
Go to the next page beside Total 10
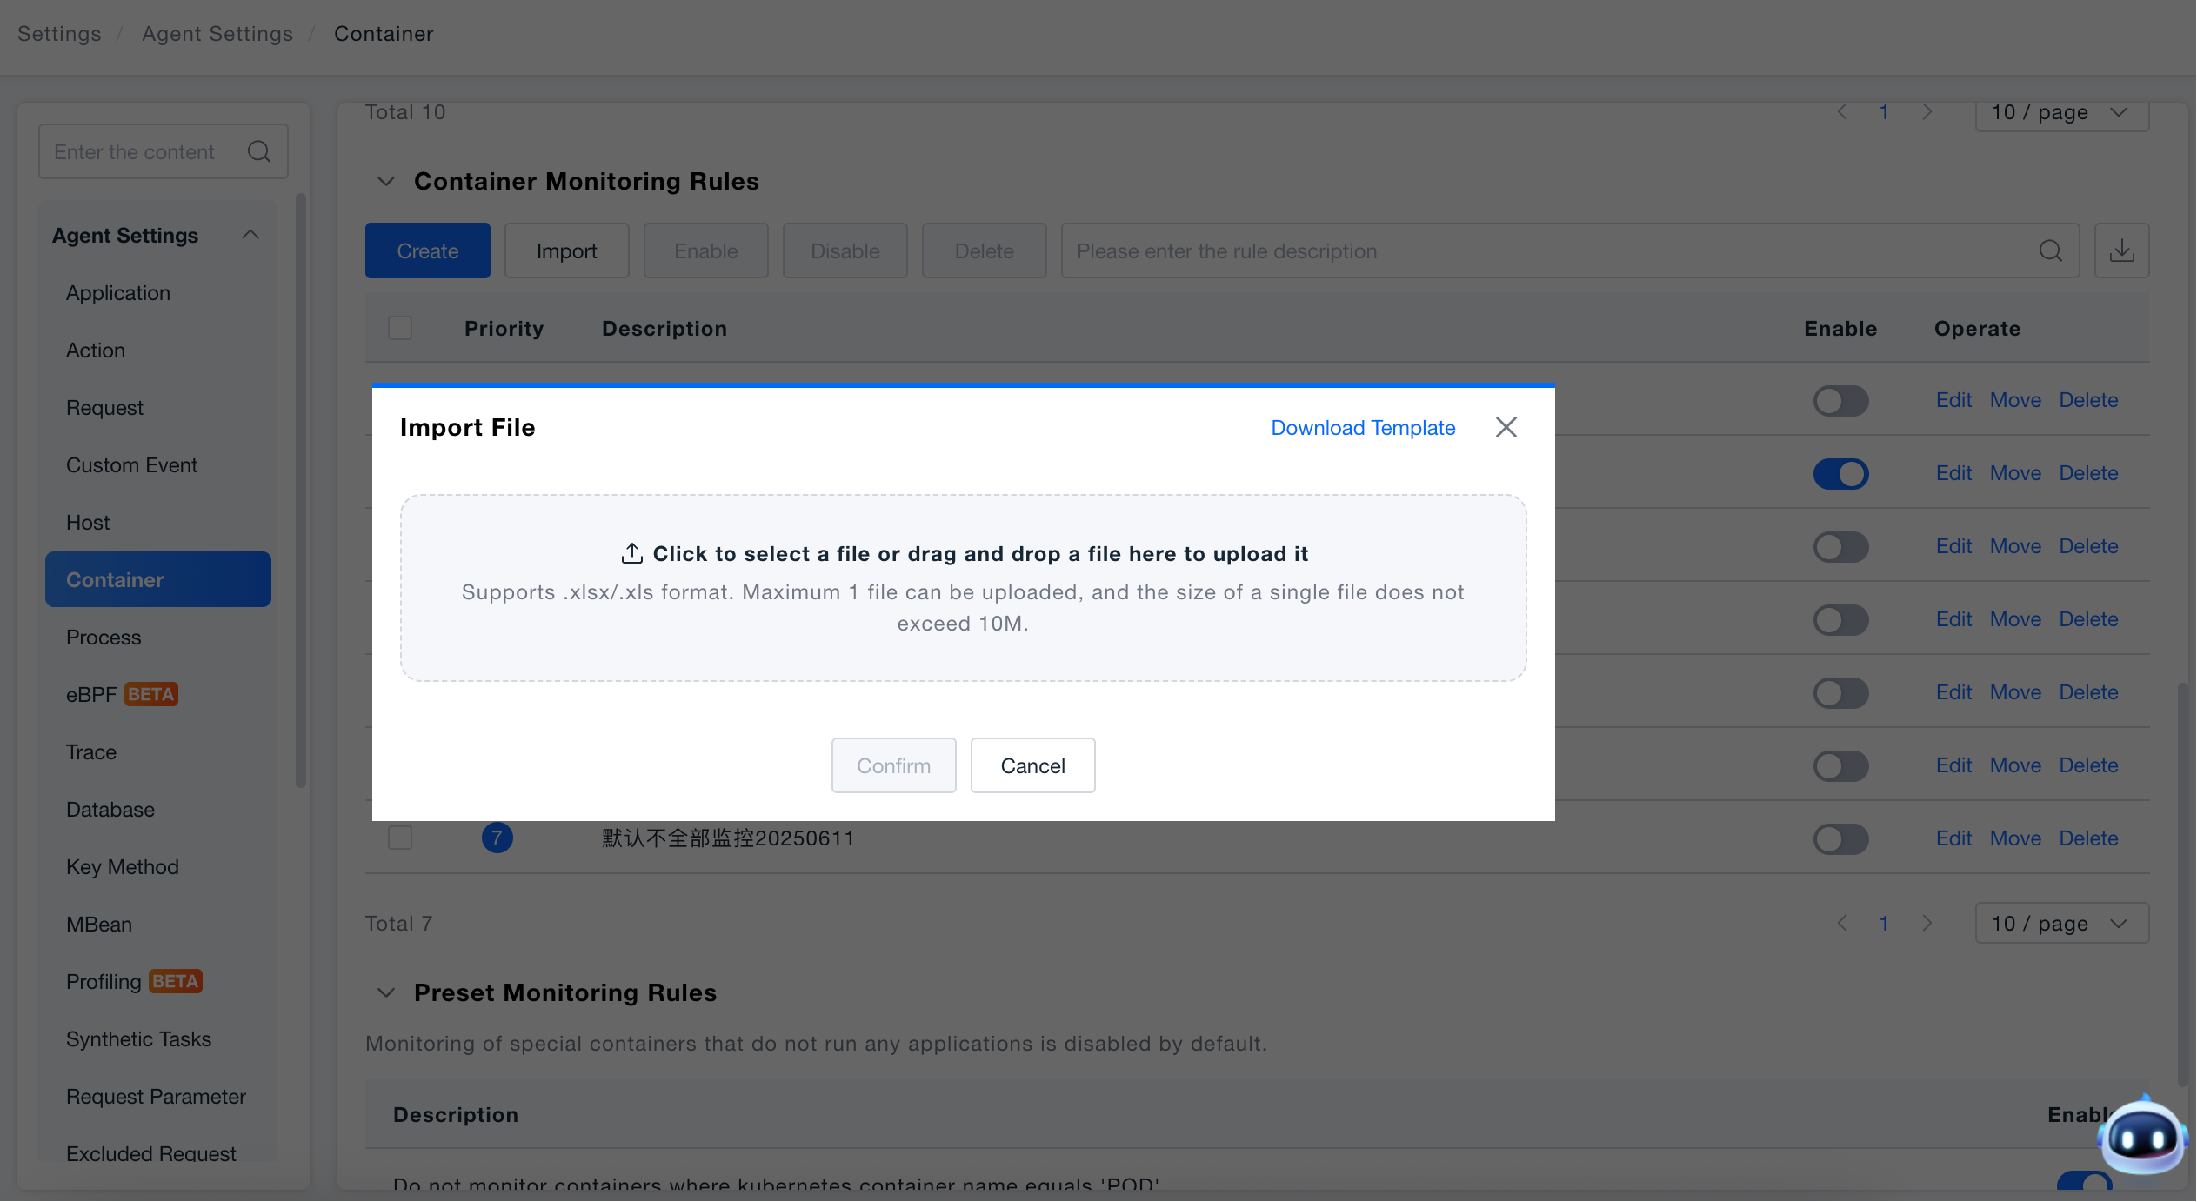[1927, 112]
